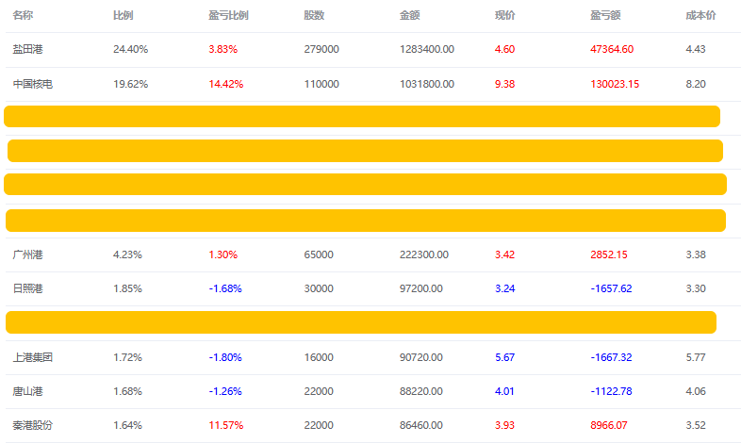Select the 盐田港 stock name

27,49
